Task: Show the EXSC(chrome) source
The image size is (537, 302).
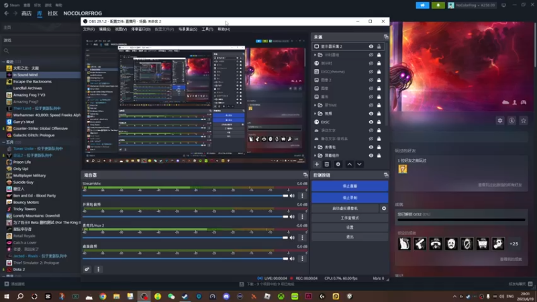Action: click(x=371, y=72)
